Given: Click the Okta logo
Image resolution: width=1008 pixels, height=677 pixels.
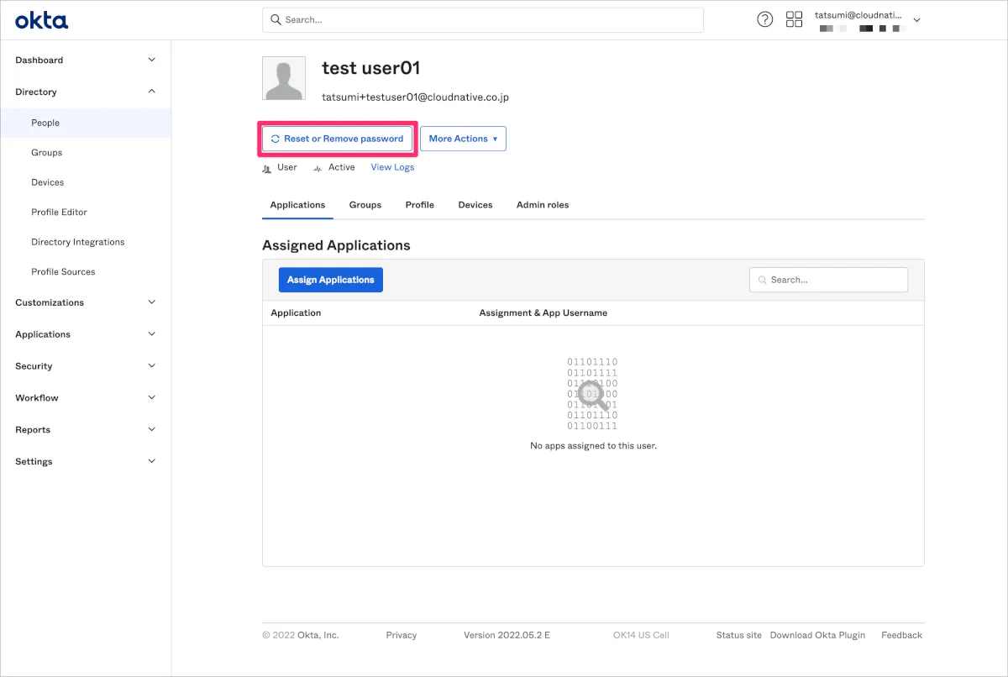Looking at the screenshot, I should point(41,20).
